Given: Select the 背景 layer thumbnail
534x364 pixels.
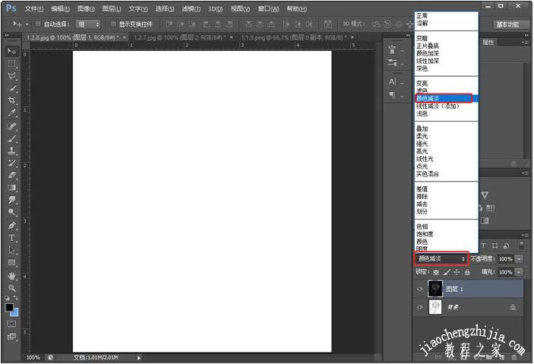Looking at the screenshot, I should pyautogui.click(x=435, y=307).
